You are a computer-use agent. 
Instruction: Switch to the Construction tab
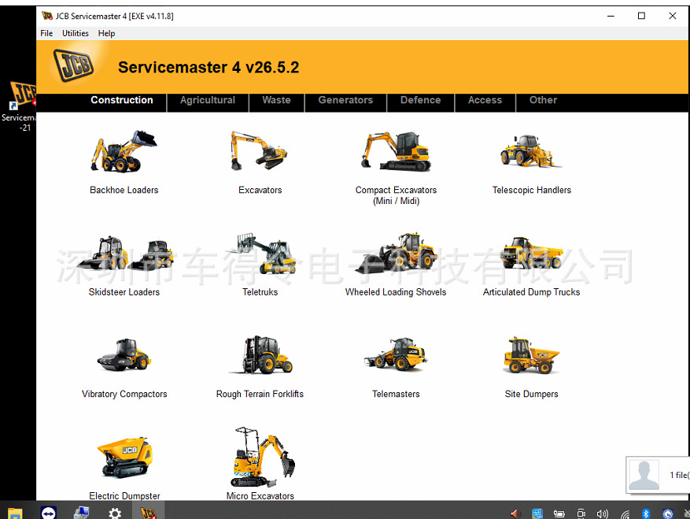(x=122, y=100)
